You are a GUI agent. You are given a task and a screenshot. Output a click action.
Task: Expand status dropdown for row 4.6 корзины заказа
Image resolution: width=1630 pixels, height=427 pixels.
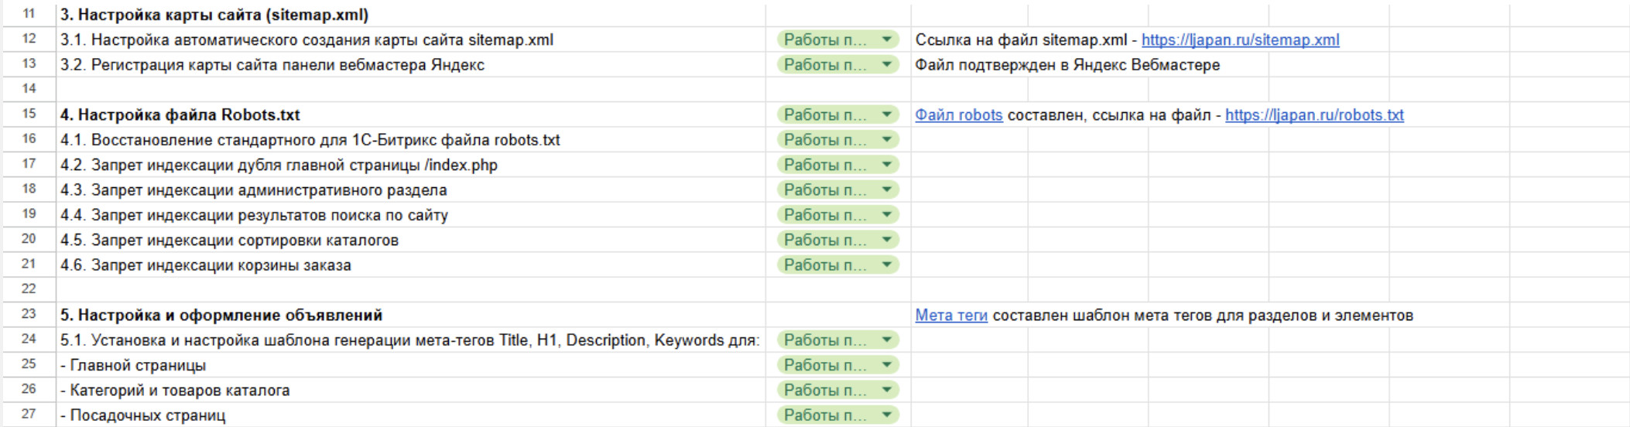point(886,265)
